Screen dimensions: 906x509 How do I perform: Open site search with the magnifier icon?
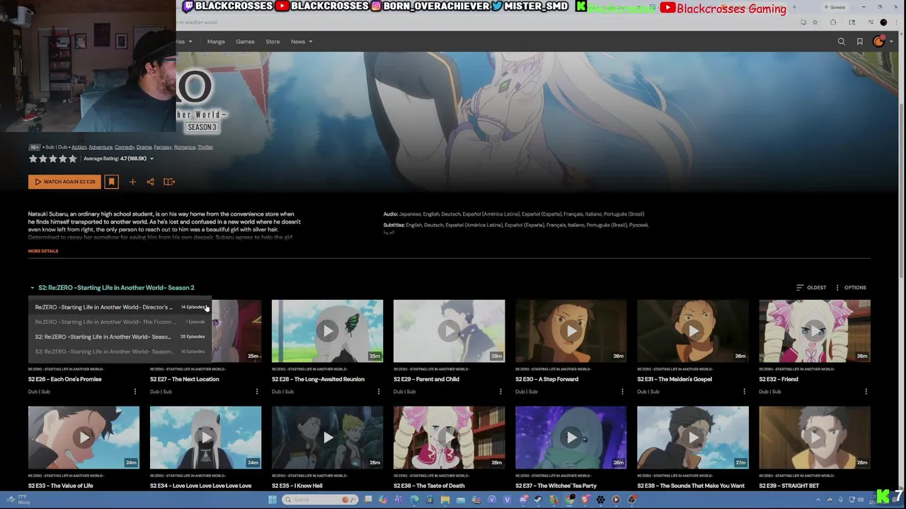click(842, 42)
